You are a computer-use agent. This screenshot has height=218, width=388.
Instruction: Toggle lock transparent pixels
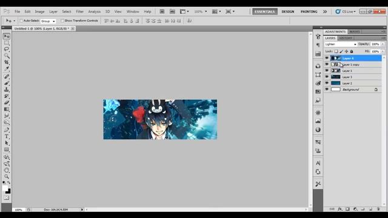336,51
